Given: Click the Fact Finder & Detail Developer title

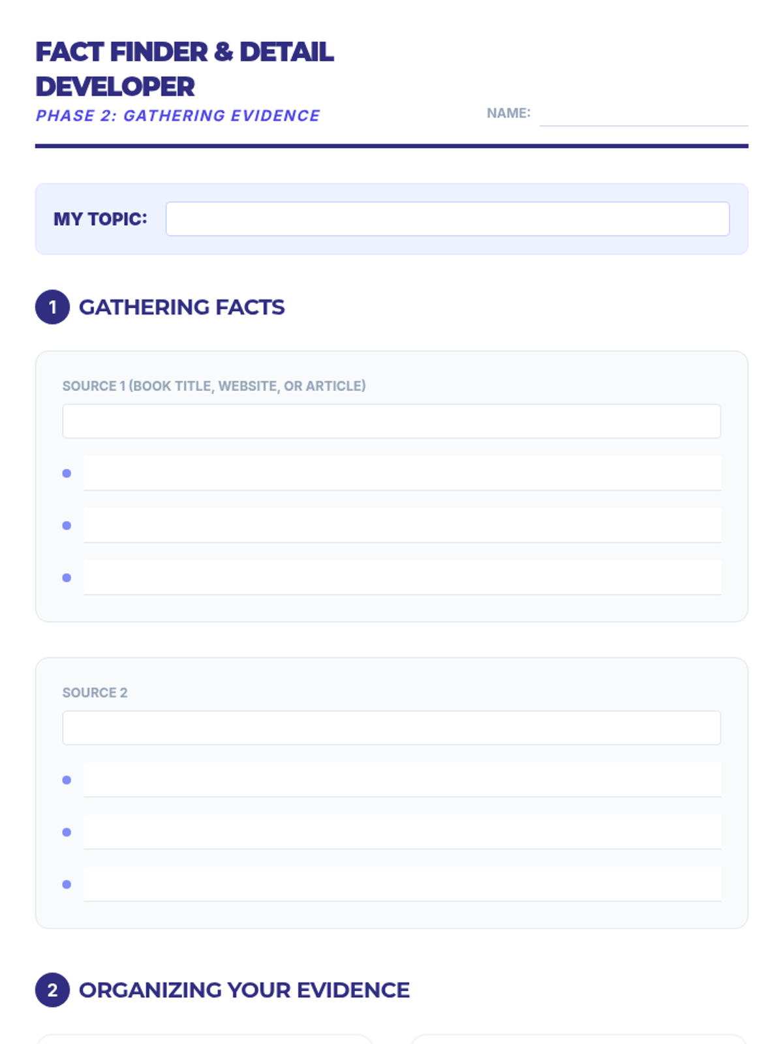Looking at the screenshot, I should coord(184,69).
